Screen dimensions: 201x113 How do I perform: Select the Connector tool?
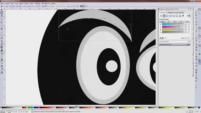point(2,73)
